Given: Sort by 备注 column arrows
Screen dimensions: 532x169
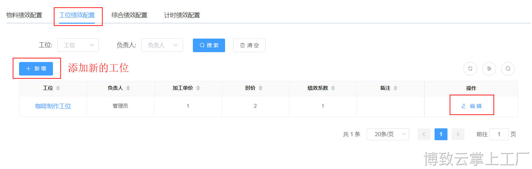Looking at the screenshot, I should point(396,88).
